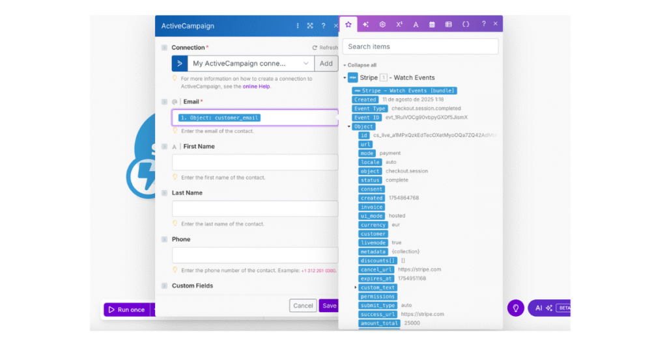This screenshot has height=350, width=667.
Task: Insert the id variable pill
Action: 363,135
